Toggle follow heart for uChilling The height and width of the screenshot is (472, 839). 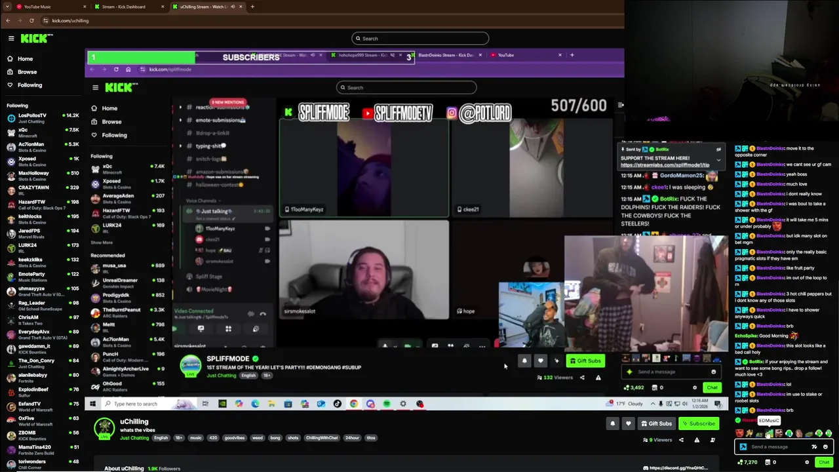(628, 423)
